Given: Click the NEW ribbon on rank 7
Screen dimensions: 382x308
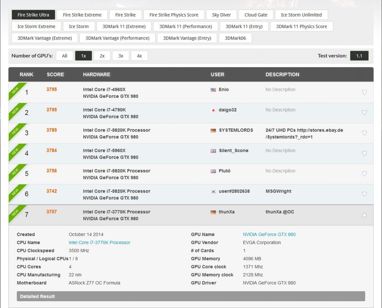Looking at the screenshot, I should pos(16,213).
